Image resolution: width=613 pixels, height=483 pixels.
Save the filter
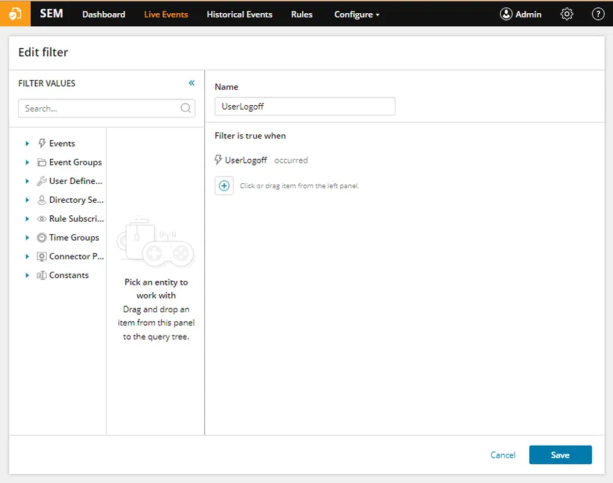(560, 455)
